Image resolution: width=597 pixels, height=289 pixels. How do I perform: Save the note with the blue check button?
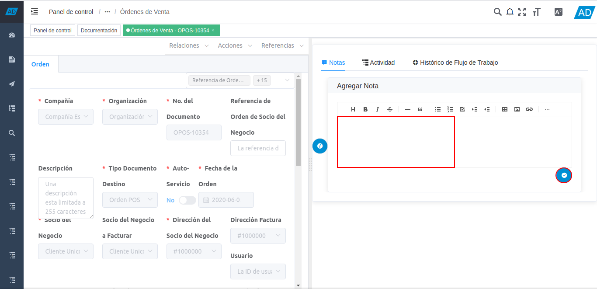(564, 175)
